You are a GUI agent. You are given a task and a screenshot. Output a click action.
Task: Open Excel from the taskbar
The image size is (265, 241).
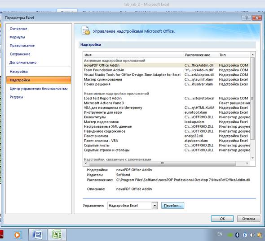57,235
